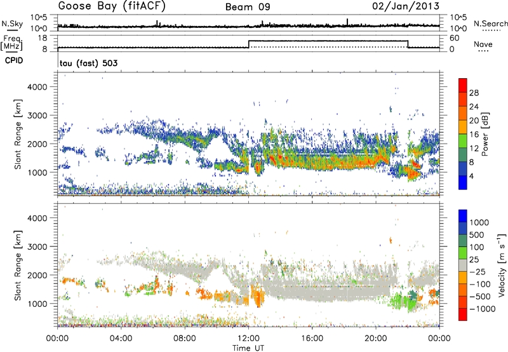Viewport: 508px width, 352px height.
Task: Click the "N.Search" legend label
Action: [x=490, y=24]
